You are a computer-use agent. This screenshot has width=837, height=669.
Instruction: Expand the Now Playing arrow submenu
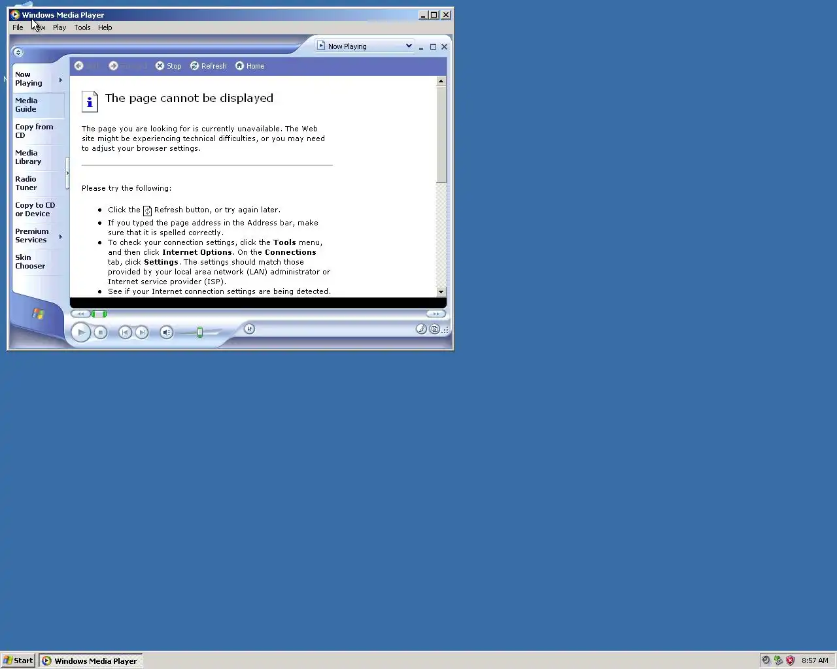click(x=61, y=80)
